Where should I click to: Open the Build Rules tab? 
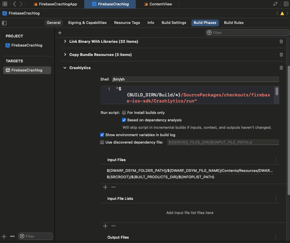[234, 23]
